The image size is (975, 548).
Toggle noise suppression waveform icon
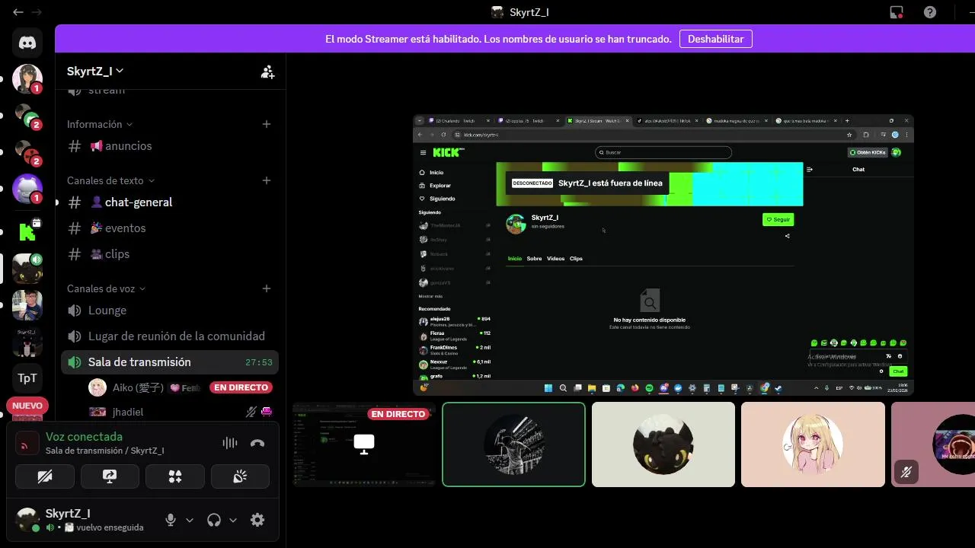point(229,443)
